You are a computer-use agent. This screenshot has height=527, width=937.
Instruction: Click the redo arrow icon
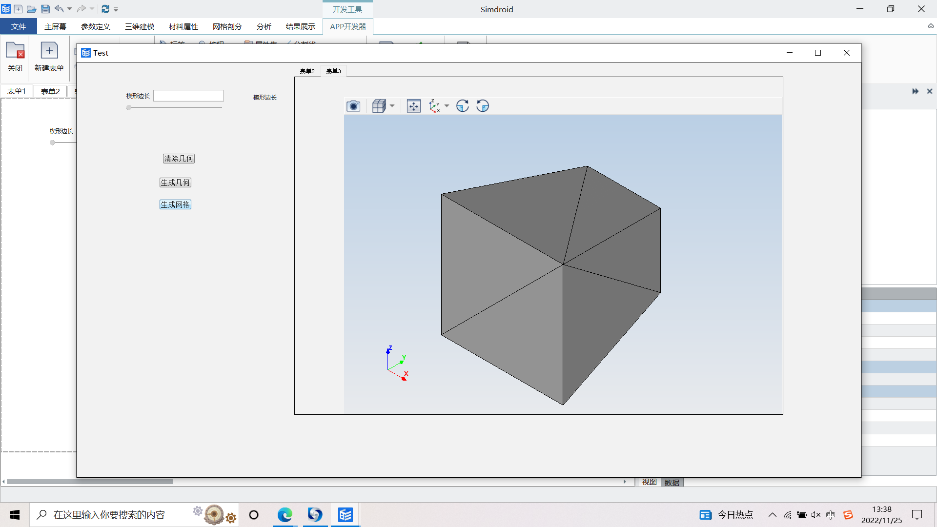pyautogui.click(x=81, y=9)
